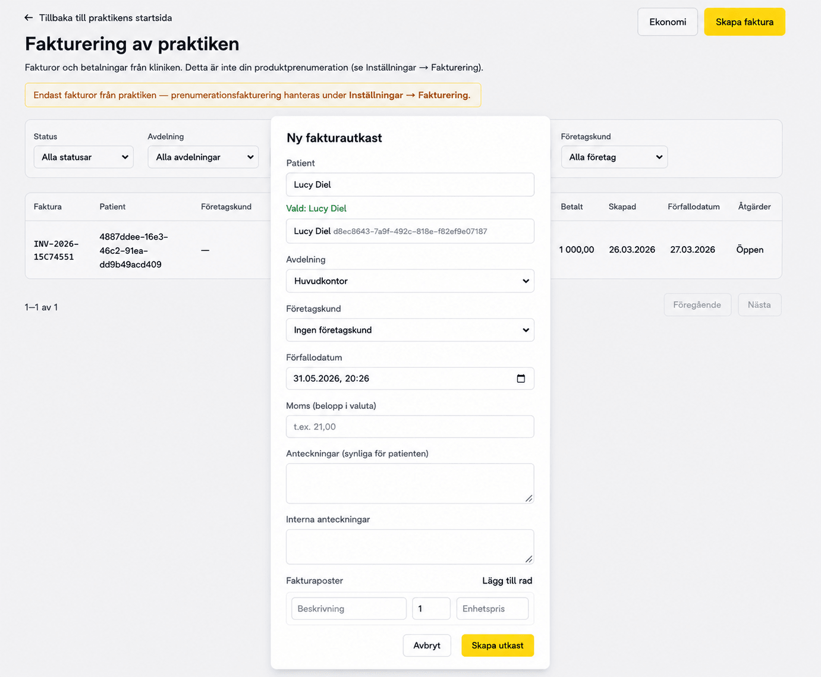
Task: Click the 1–1 av 1 pagination text
Action: (41, 307)
